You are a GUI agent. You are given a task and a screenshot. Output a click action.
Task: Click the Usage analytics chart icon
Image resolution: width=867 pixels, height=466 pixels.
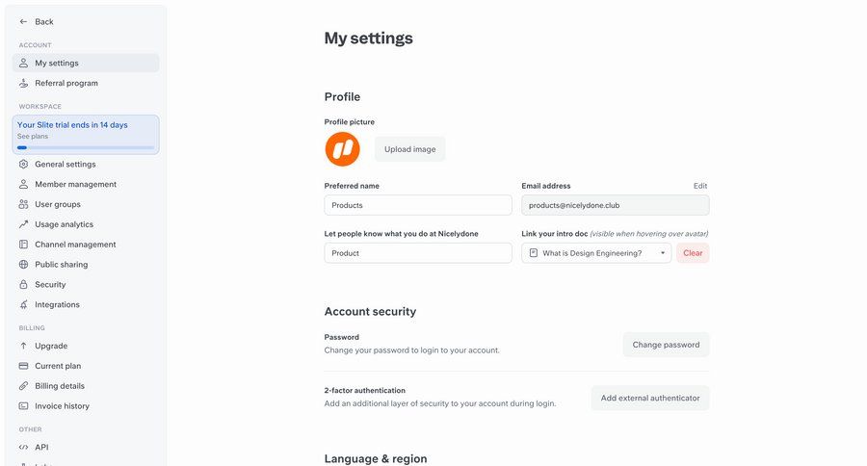[x=24, y=224]
